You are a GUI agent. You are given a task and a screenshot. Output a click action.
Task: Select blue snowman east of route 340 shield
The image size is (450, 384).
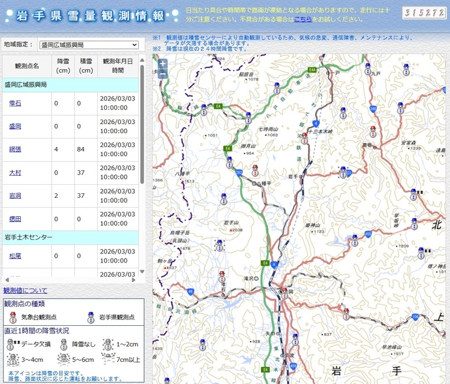click(x=400, y=108)
